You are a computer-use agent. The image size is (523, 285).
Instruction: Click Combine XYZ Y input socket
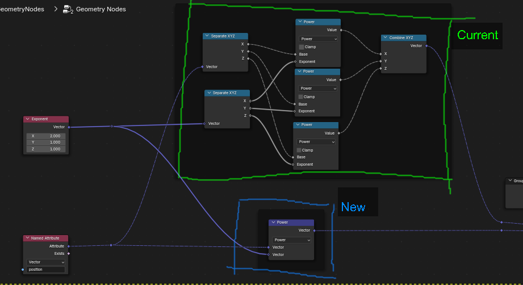pos(381,61)
